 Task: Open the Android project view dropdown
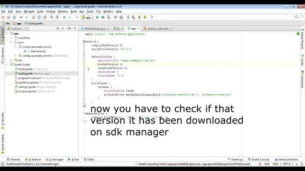18,28
